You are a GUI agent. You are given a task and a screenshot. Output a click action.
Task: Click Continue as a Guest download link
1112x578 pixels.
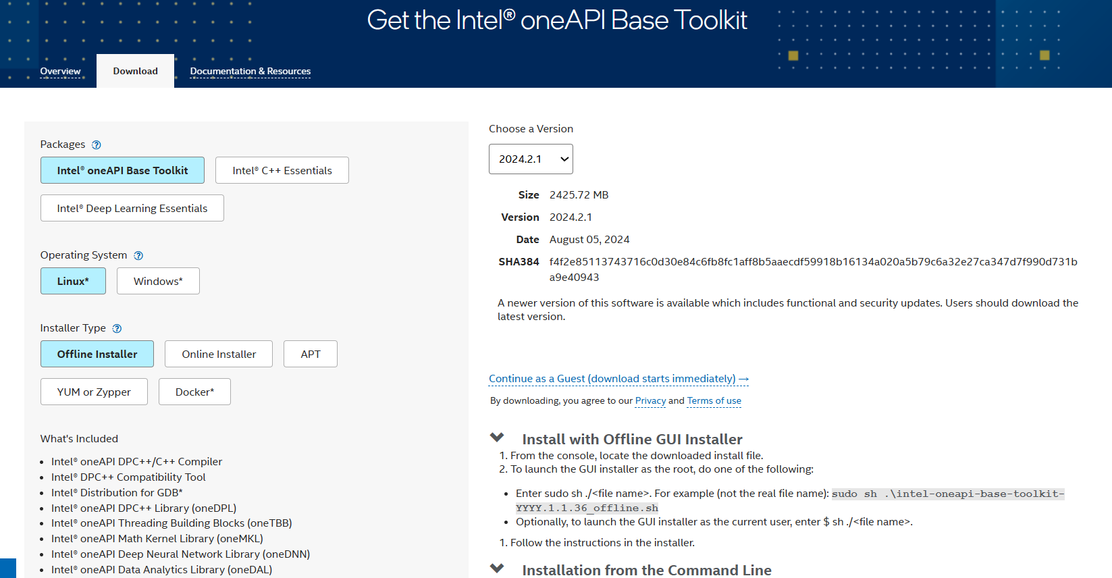(618, 379)
